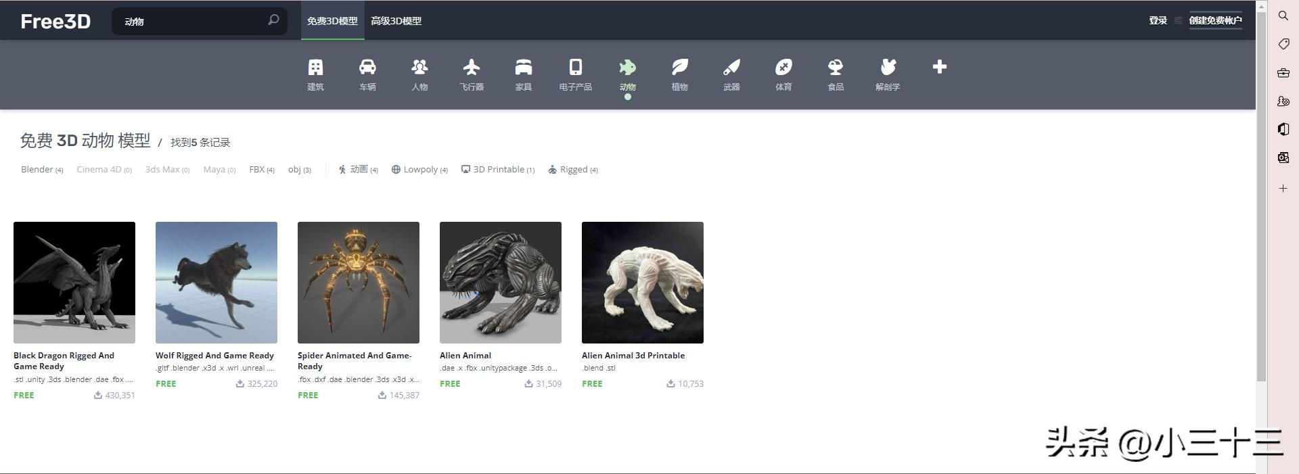The width and height of the screenshot is (1299, 474).
Task: Open the 人物 (characters) category icon
Action: [419, 68]
